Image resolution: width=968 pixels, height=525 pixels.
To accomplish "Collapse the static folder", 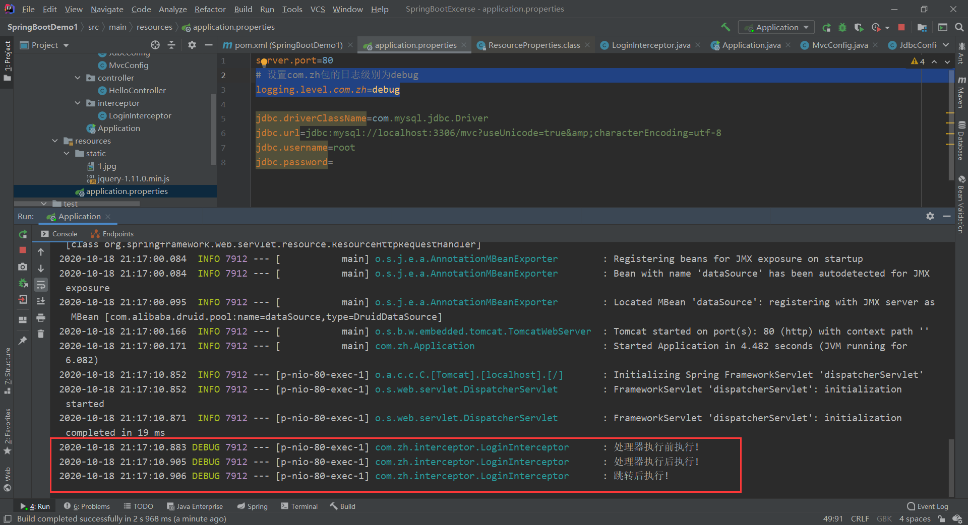I will (67, 153).
